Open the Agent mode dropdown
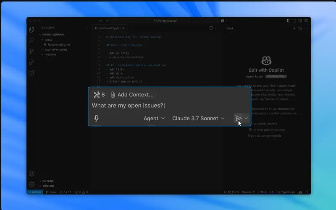 [x=154, y=119]
